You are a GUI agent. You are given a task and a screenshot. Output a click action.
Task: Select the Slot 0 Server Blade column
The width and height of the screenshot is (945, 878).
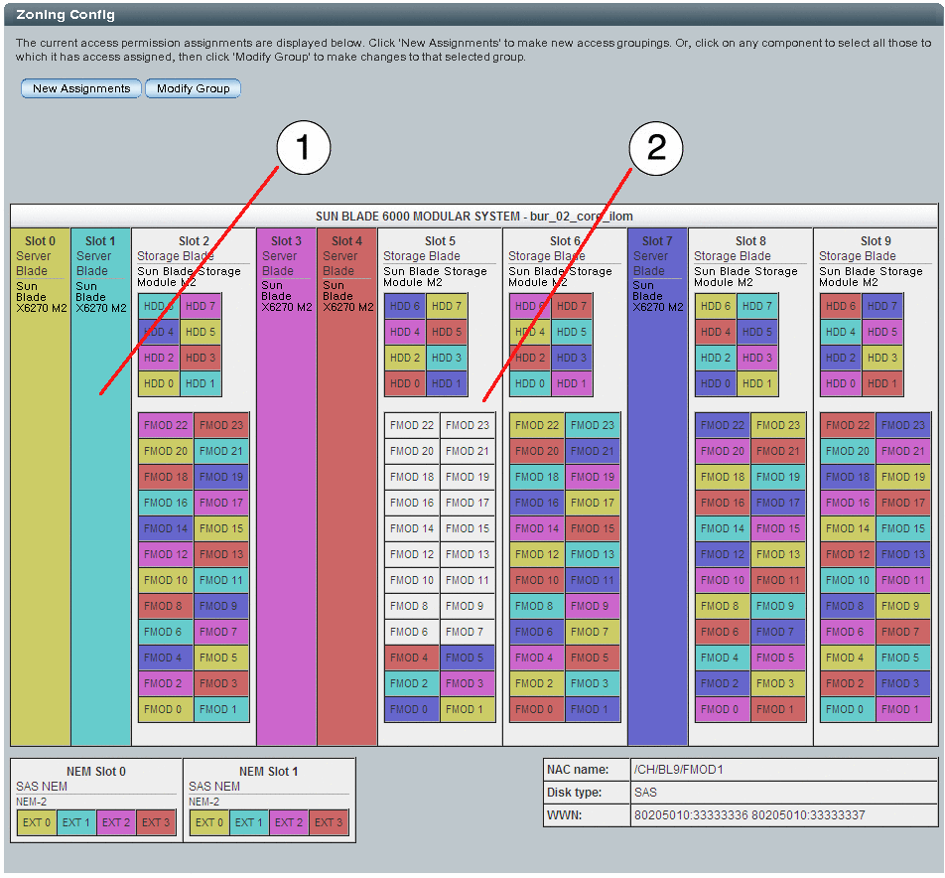pos(41,487)
